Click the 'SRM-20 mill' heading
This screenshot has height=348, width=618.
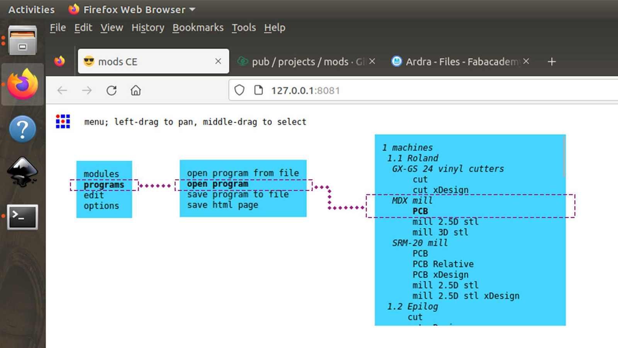point(420,243)
